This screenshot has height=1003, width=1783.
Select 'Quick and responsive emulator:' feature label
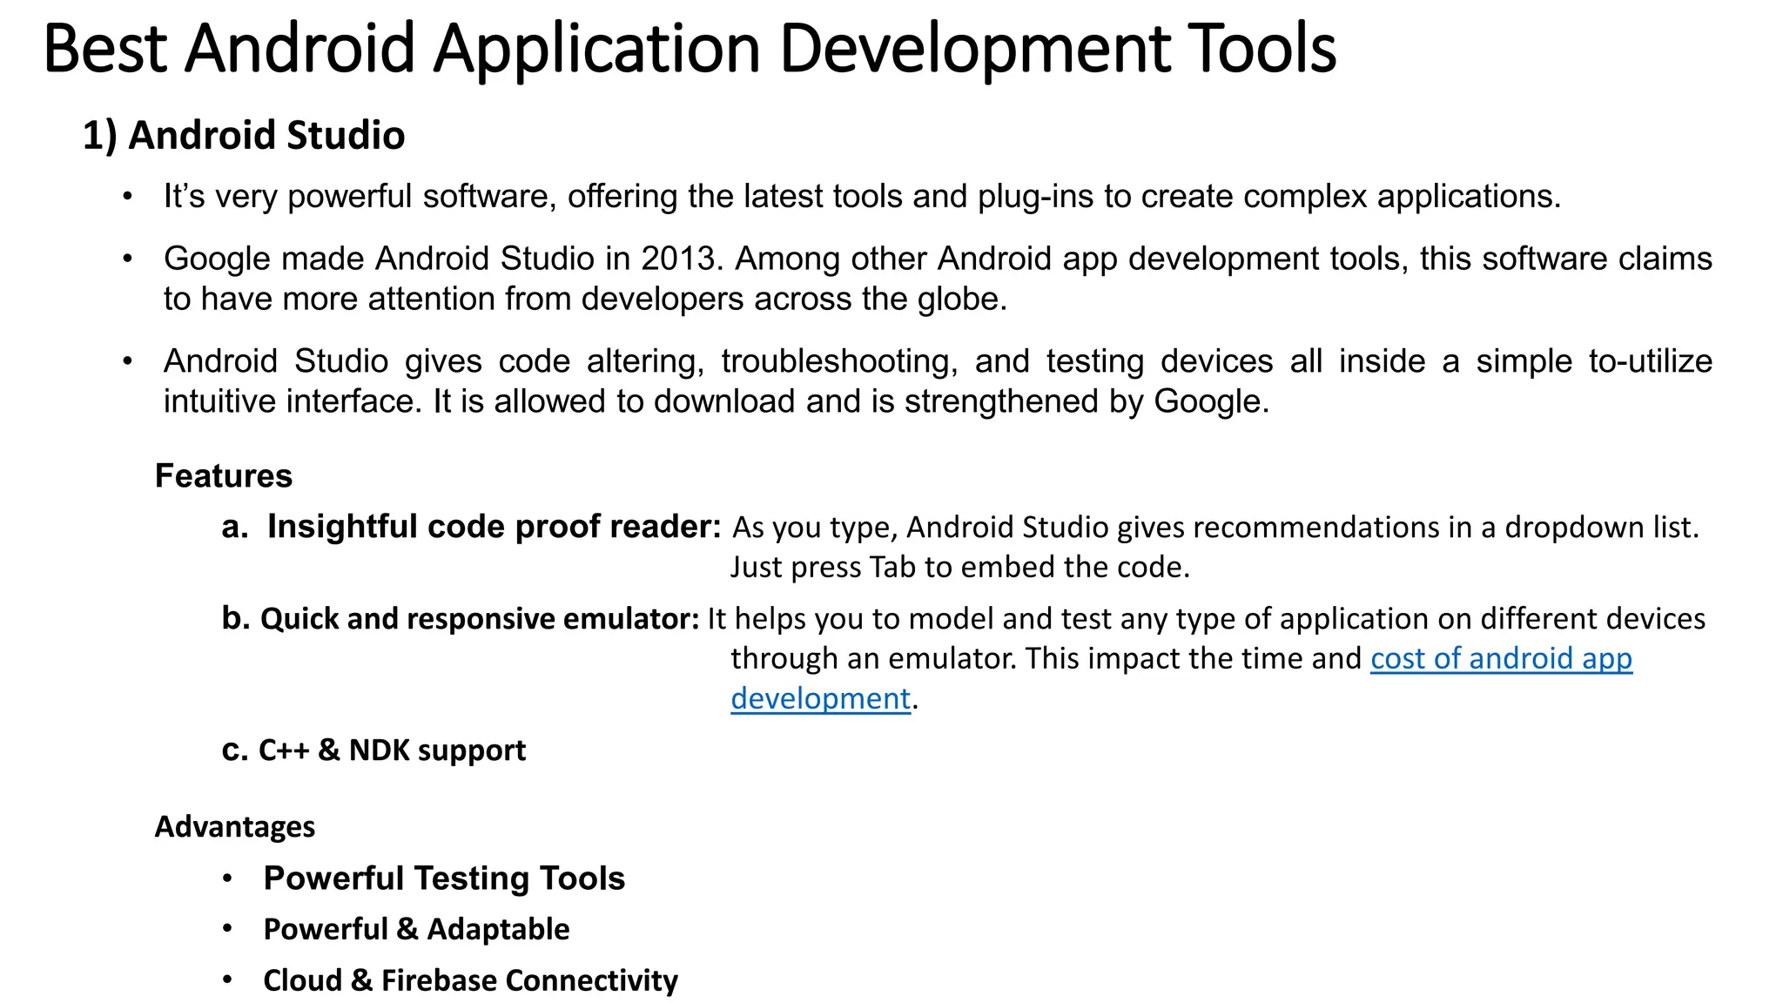[x=480, y=619]
